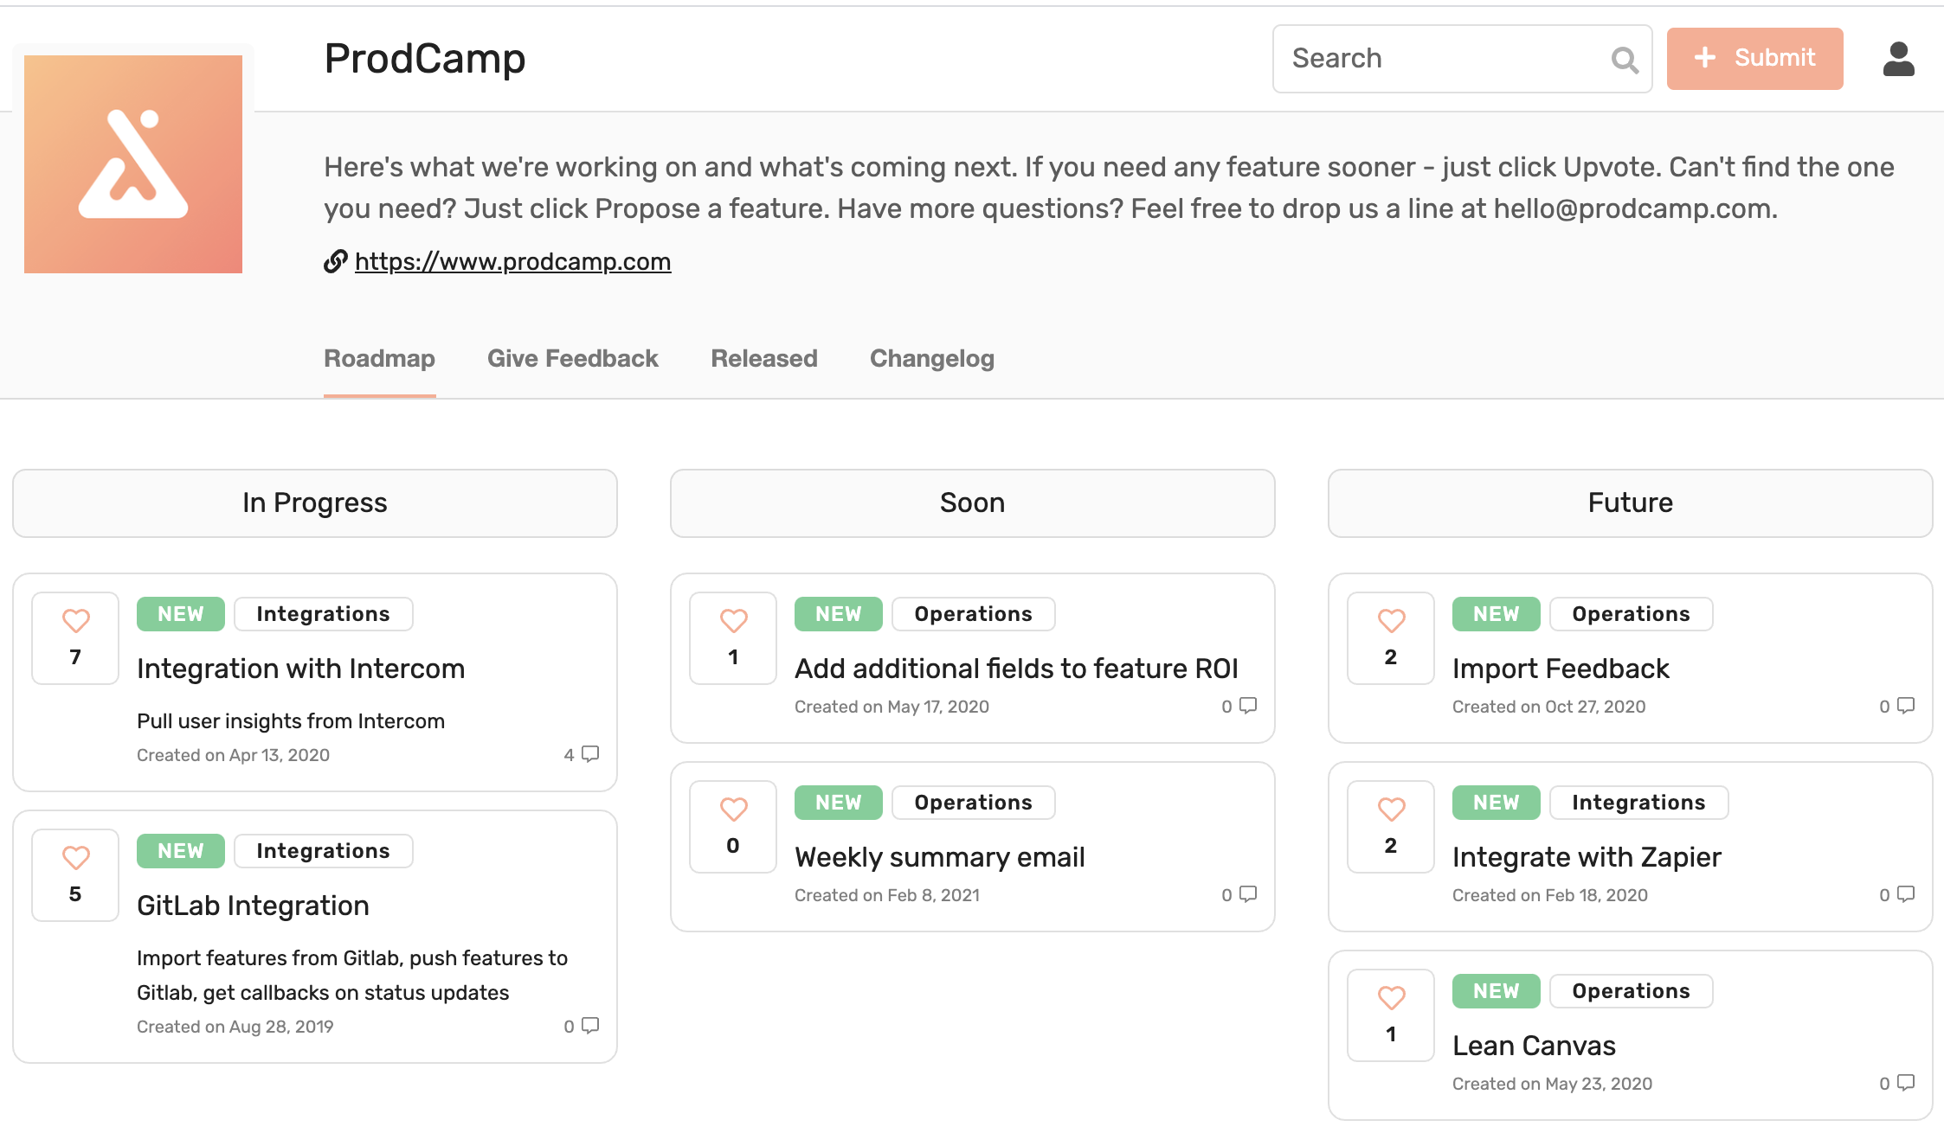The width and height of the screenshot is (1944, 1133).
Task: Visit the prodcamp.com website link
Action: tap(512, 261)
